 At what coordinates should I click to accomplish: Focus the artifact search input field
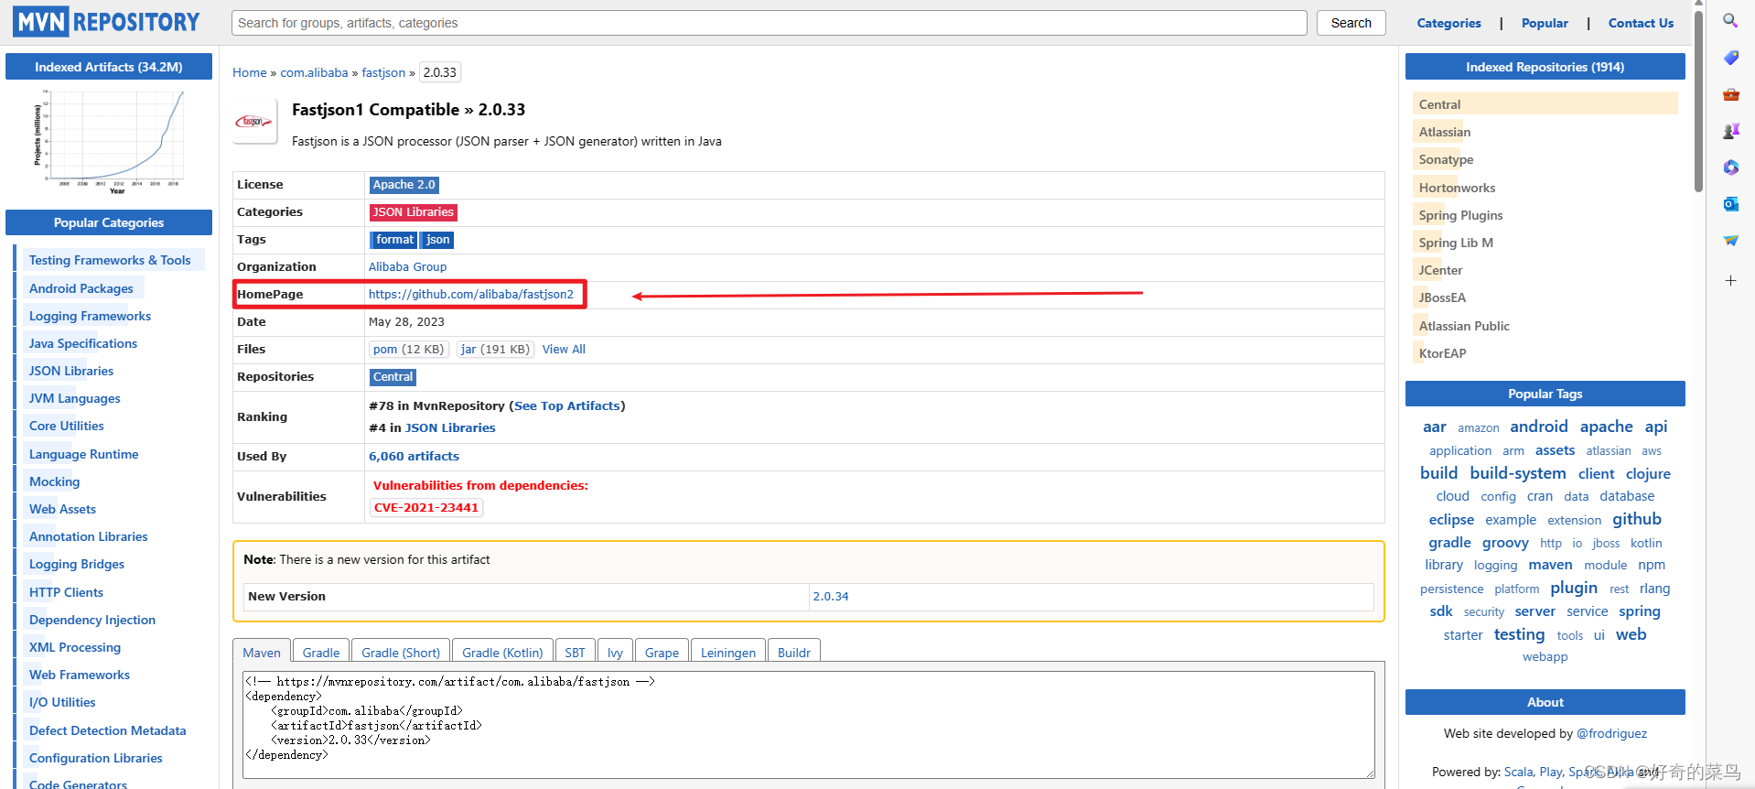pos(769,23)
